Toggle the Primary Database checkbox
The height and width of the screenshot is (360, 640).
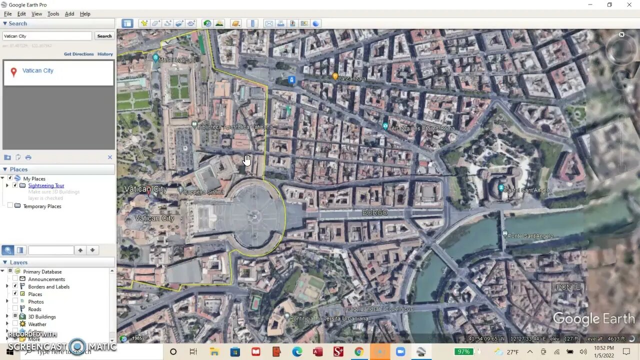(x=9, y=271)
